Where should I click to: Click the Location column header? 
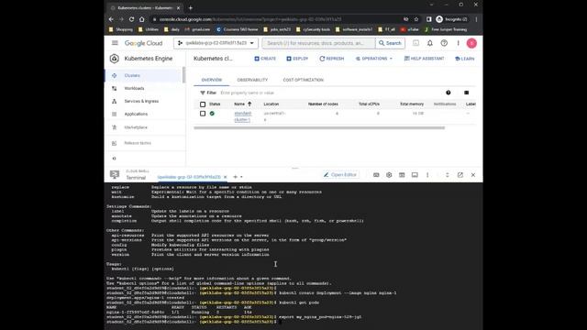click(271, 104)
